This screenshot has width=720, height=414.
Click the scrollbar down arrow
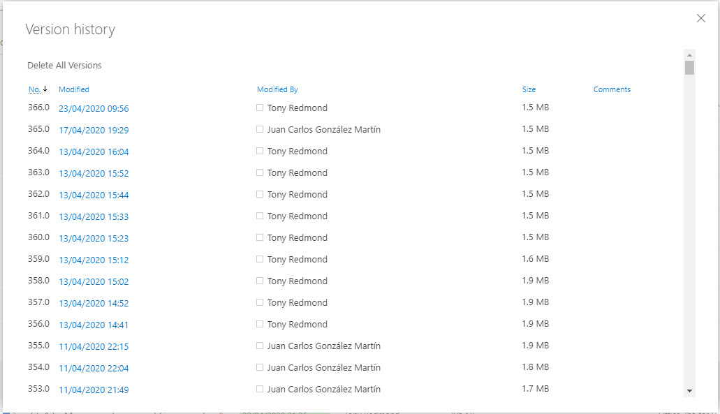689,391
